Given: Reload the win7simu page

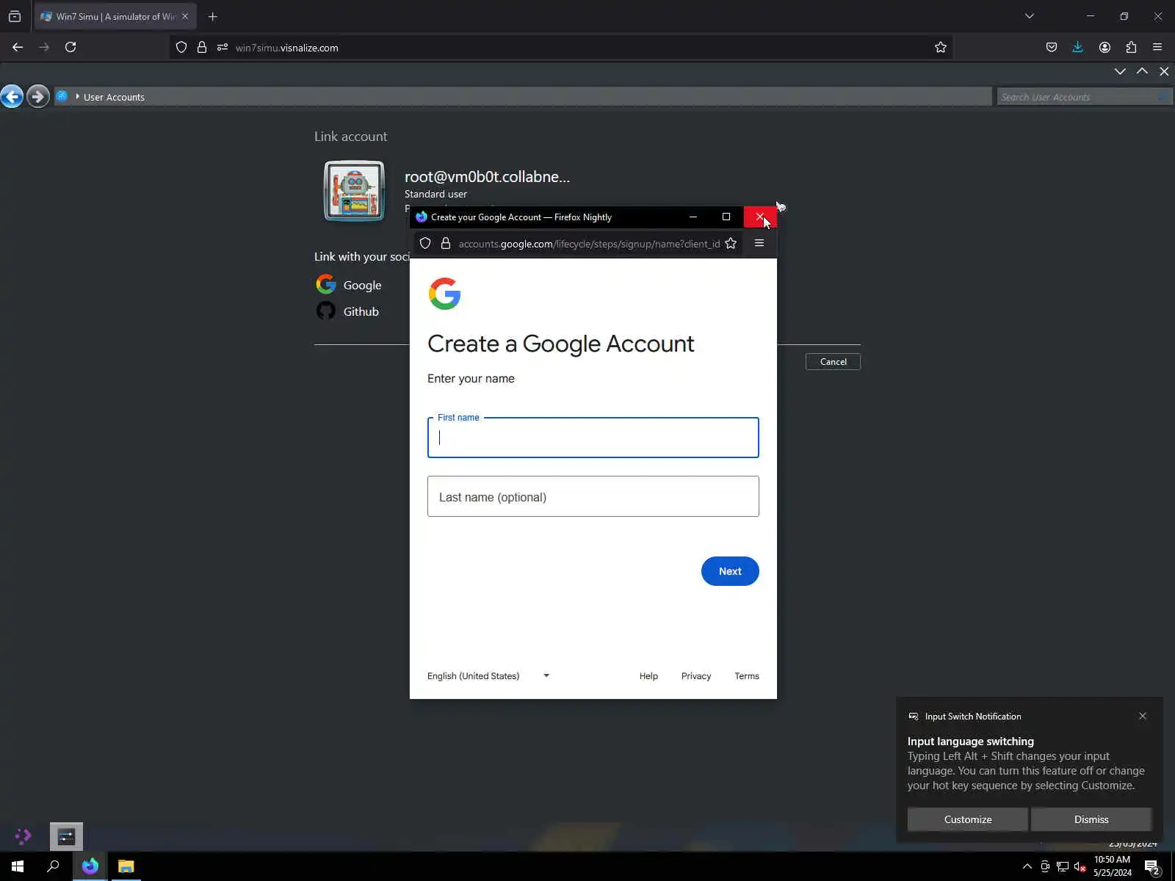Looking at the screenshot, I should (x=70, y=47).
